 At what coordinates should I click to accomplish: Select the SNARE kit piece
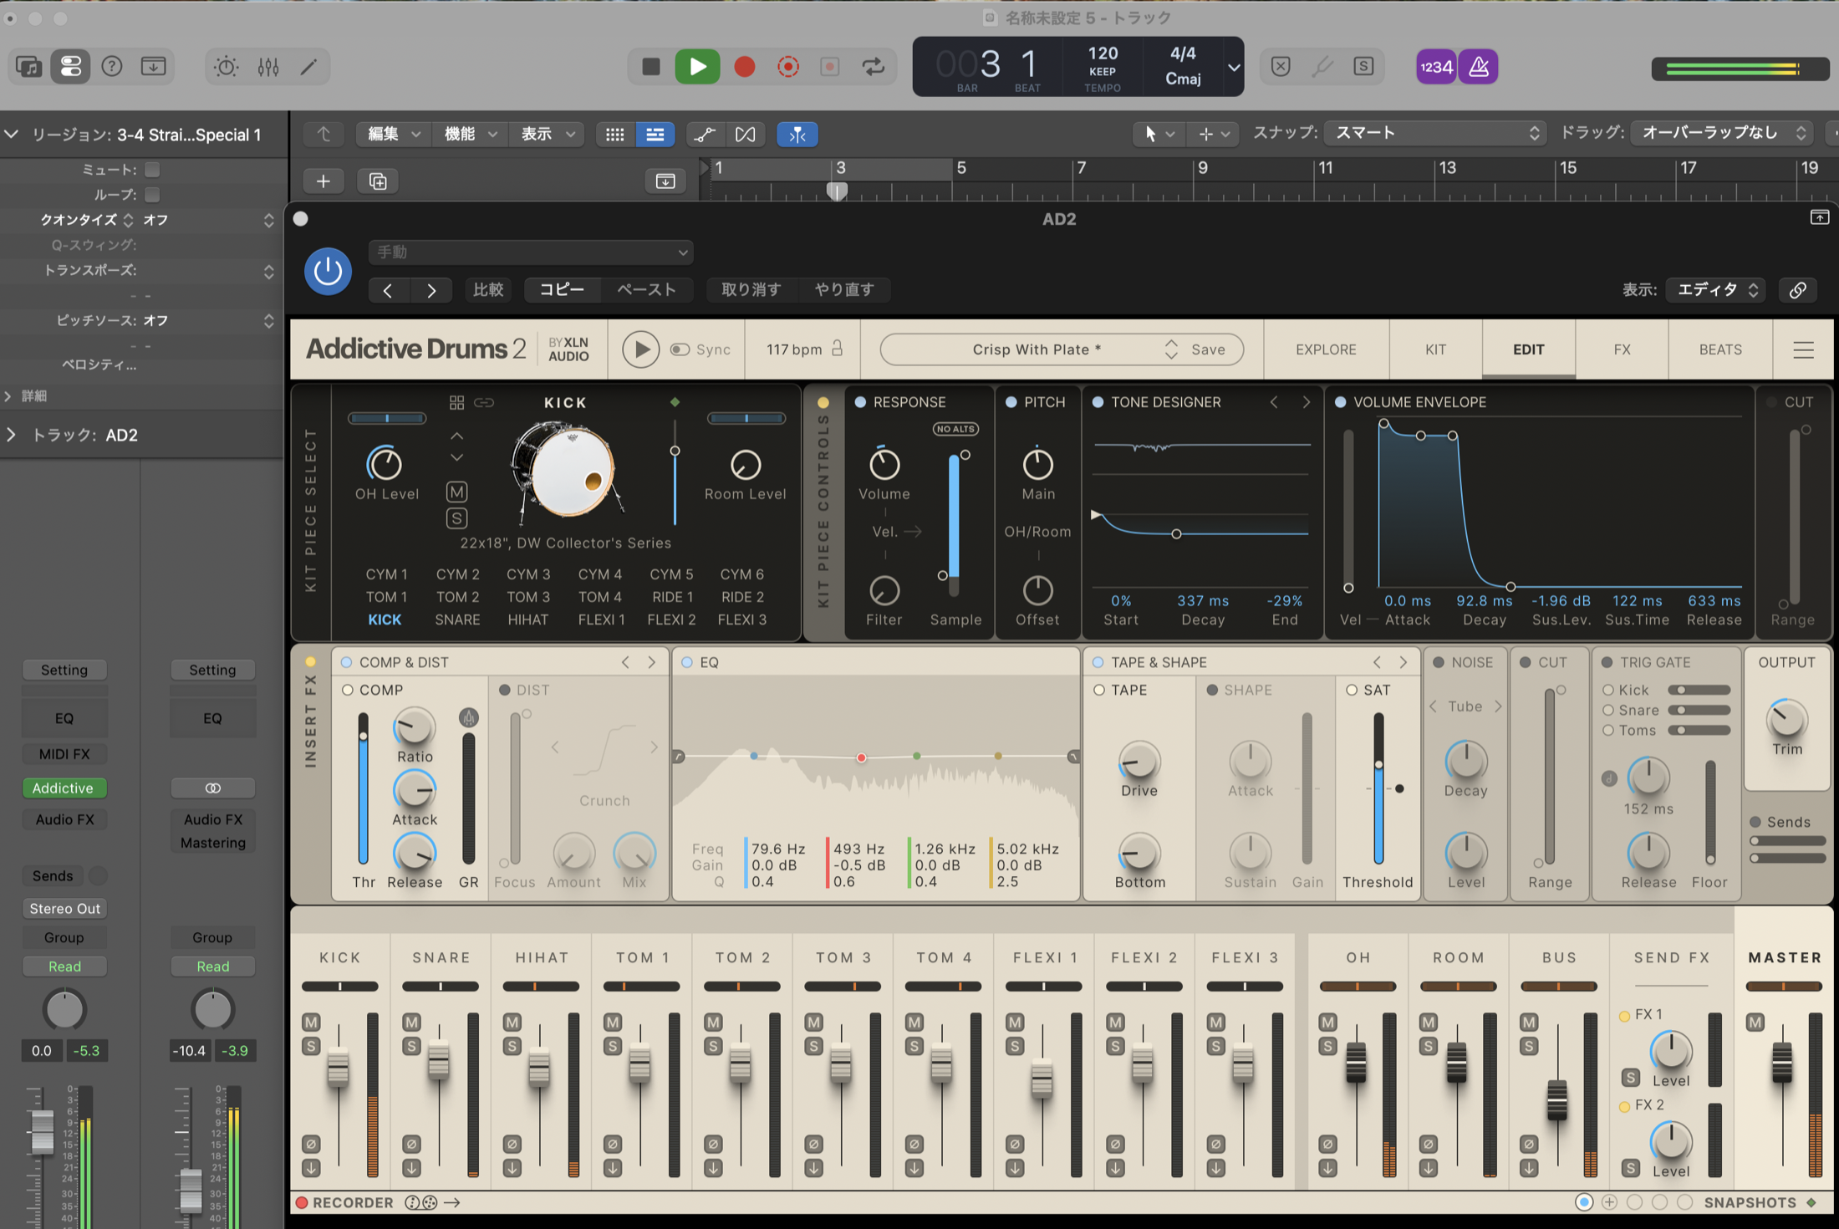click(457, 620)
